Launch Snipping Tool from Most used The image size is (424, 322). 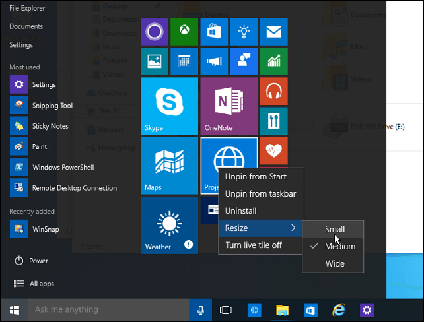[42, 105]
